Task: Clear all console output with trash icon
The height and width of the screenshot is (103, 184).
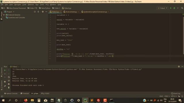Action: click(x=9, y=88)
